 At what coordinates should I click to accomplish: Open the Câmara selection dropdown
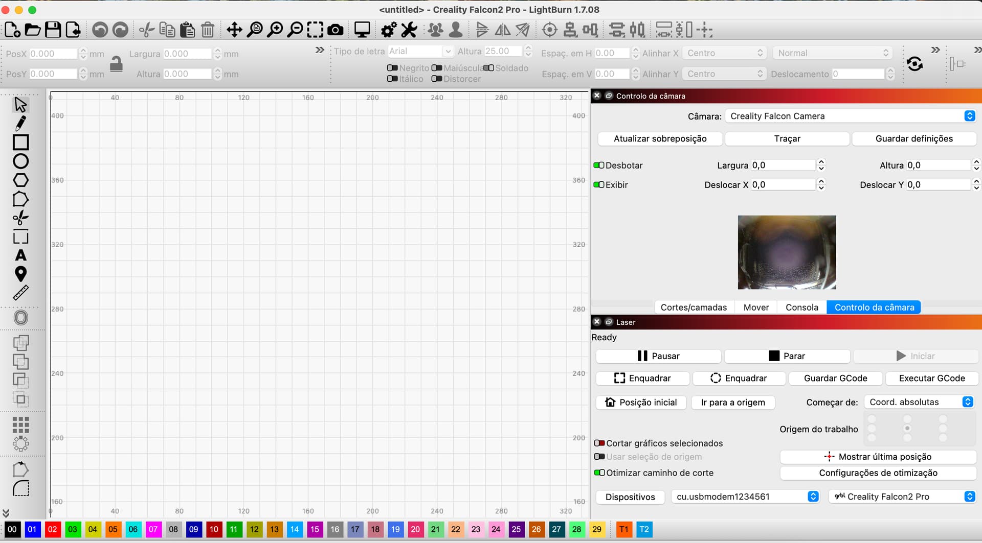[852, 116]
